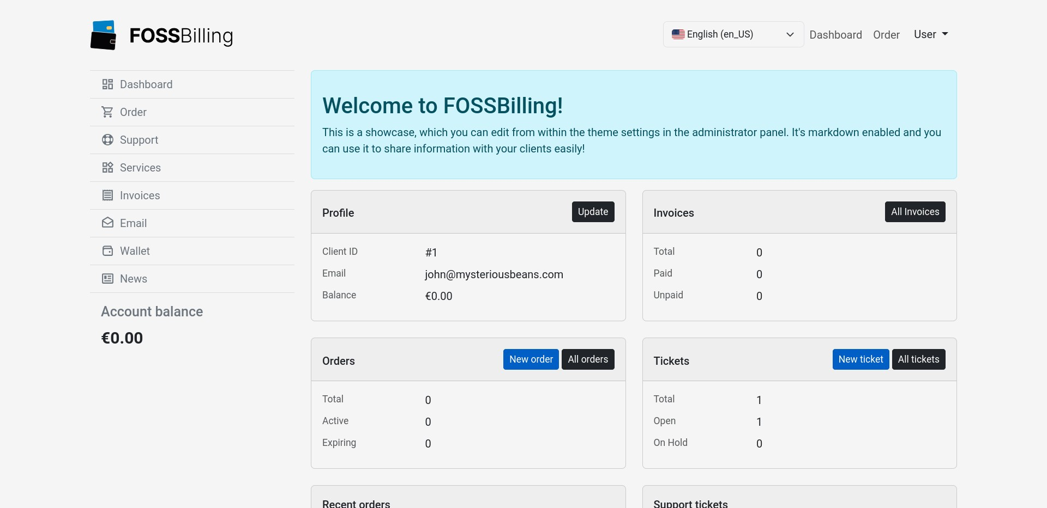Go to Wallet in the sidebar
The width and height of the screenshot is (1047, 508).
192,251
